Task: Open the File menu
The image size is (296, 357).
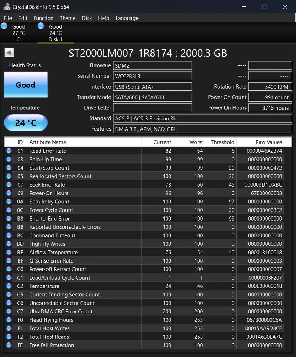Action: [8, 18]
